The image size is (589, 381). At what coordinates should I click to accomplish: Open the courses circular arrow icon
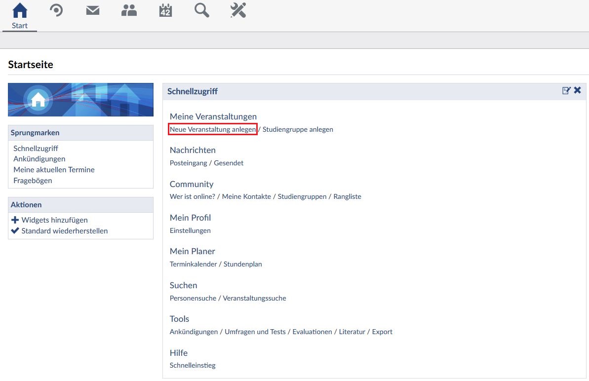point(56,10)
